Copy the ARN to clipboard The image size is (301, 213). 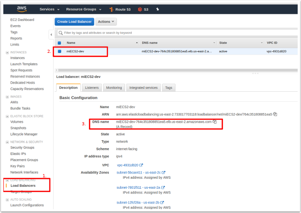pyautogui.click(x=275, y=114)
